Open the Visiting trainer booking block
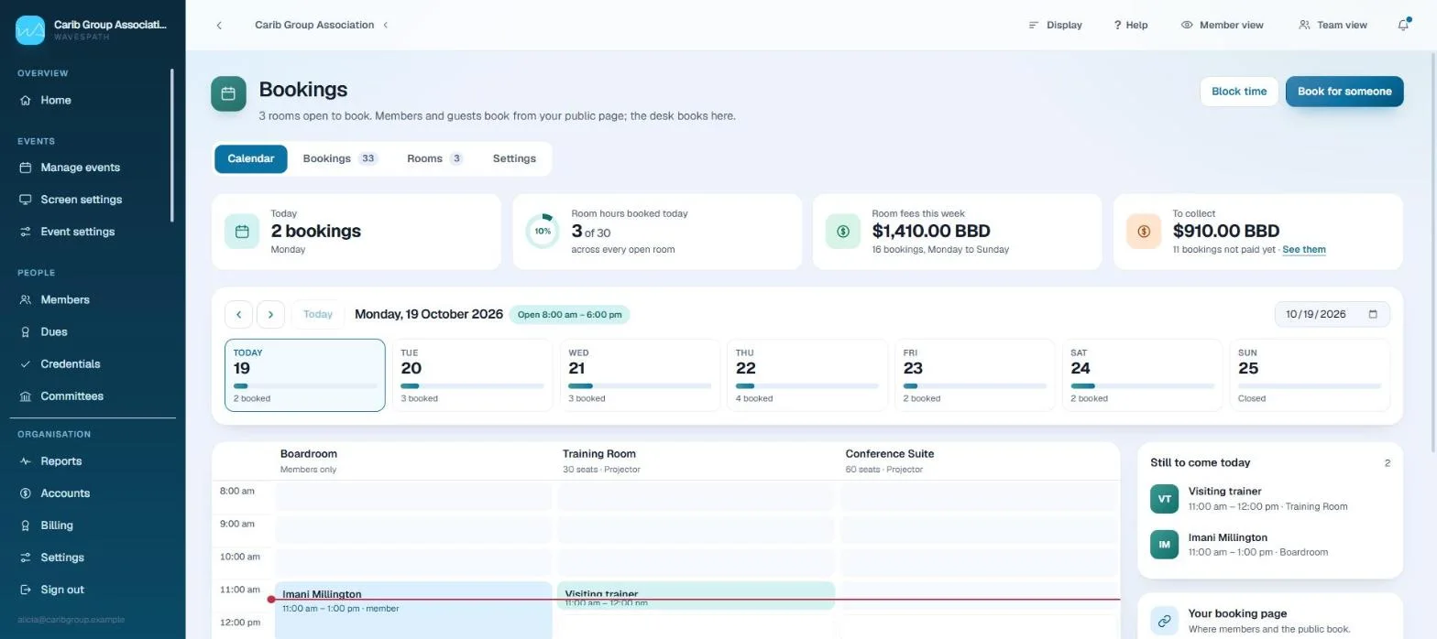 click(x=696, y=595)
